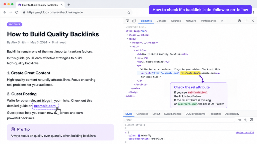Viewport: 257px width, 144px height.
Task: Select the closing </article> tag row
Action: coord(141,84)
